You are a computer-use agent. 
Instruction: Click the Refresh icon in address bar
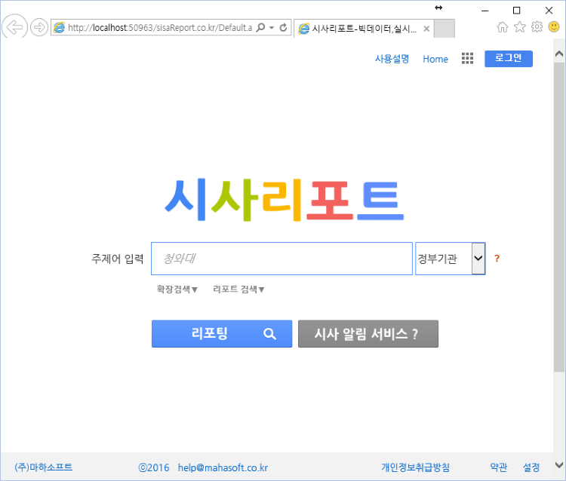coord(283,28)
